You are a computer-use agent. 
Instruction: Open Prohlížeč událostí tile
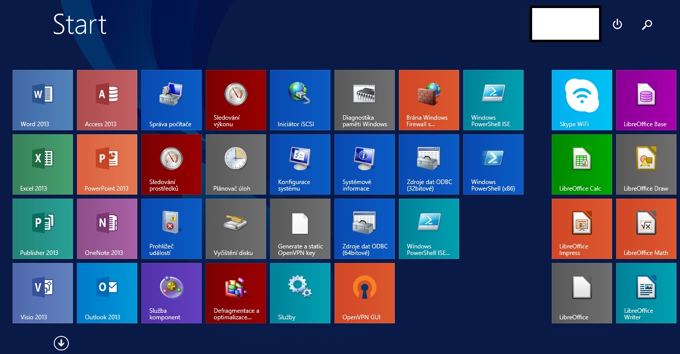tap(172, 229)
